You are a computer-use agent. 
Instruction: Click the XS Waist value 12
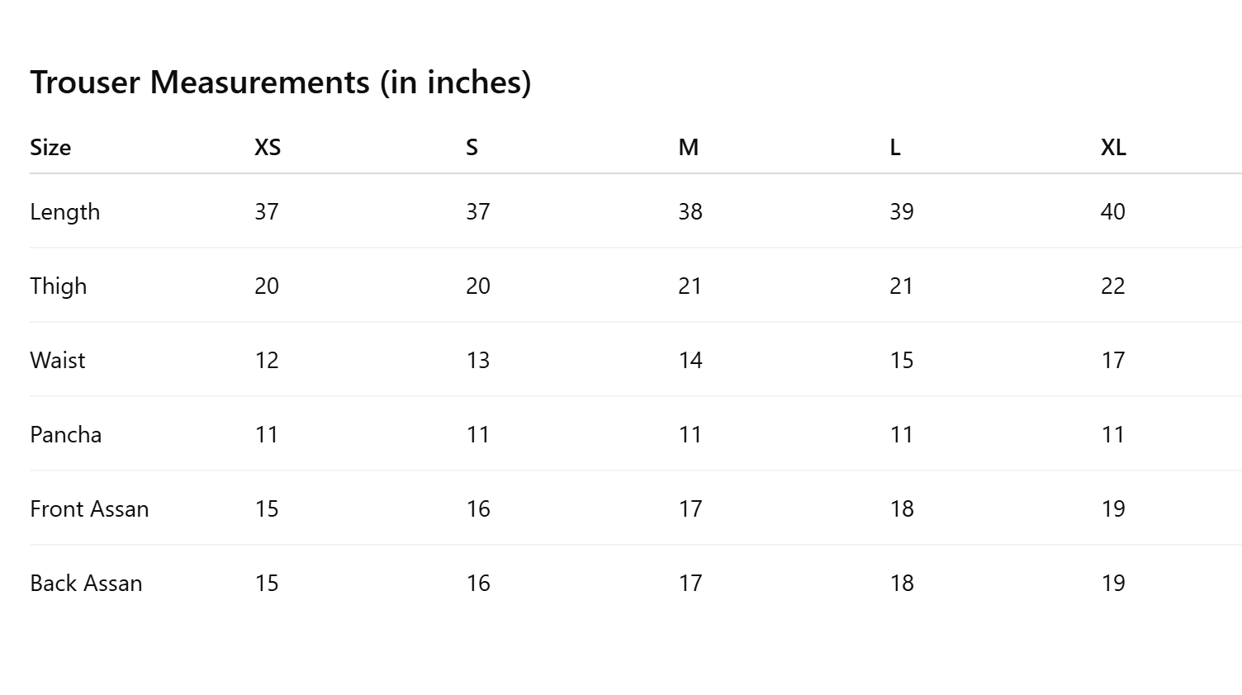click(x=267, y=361)
